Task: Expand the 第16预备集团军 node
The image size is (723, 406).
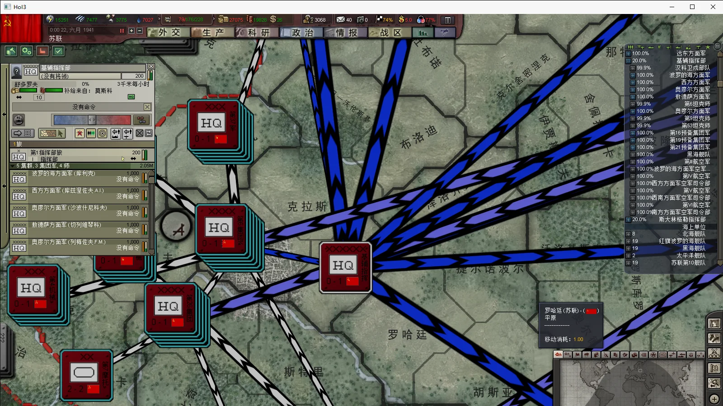Action: coord(633,133)
